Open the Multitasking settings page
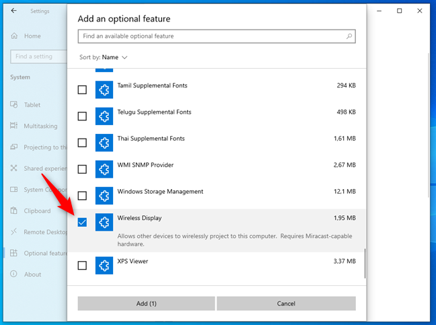 tap(40, 126)
